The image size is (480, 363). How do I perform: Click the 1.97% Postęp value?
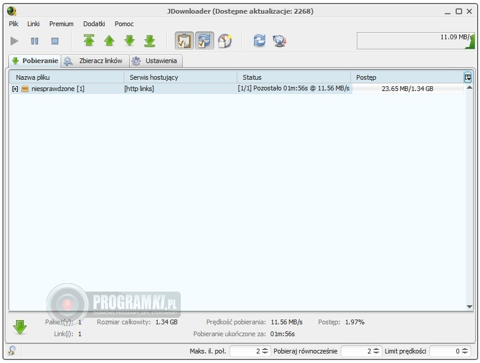click(x=354, y=323)
